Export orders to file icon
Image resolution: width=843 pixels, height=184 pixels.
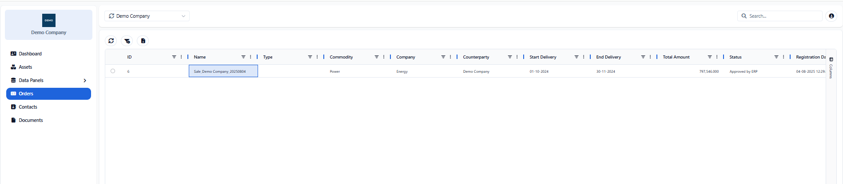pyautogui.click(x=143, y=41)
